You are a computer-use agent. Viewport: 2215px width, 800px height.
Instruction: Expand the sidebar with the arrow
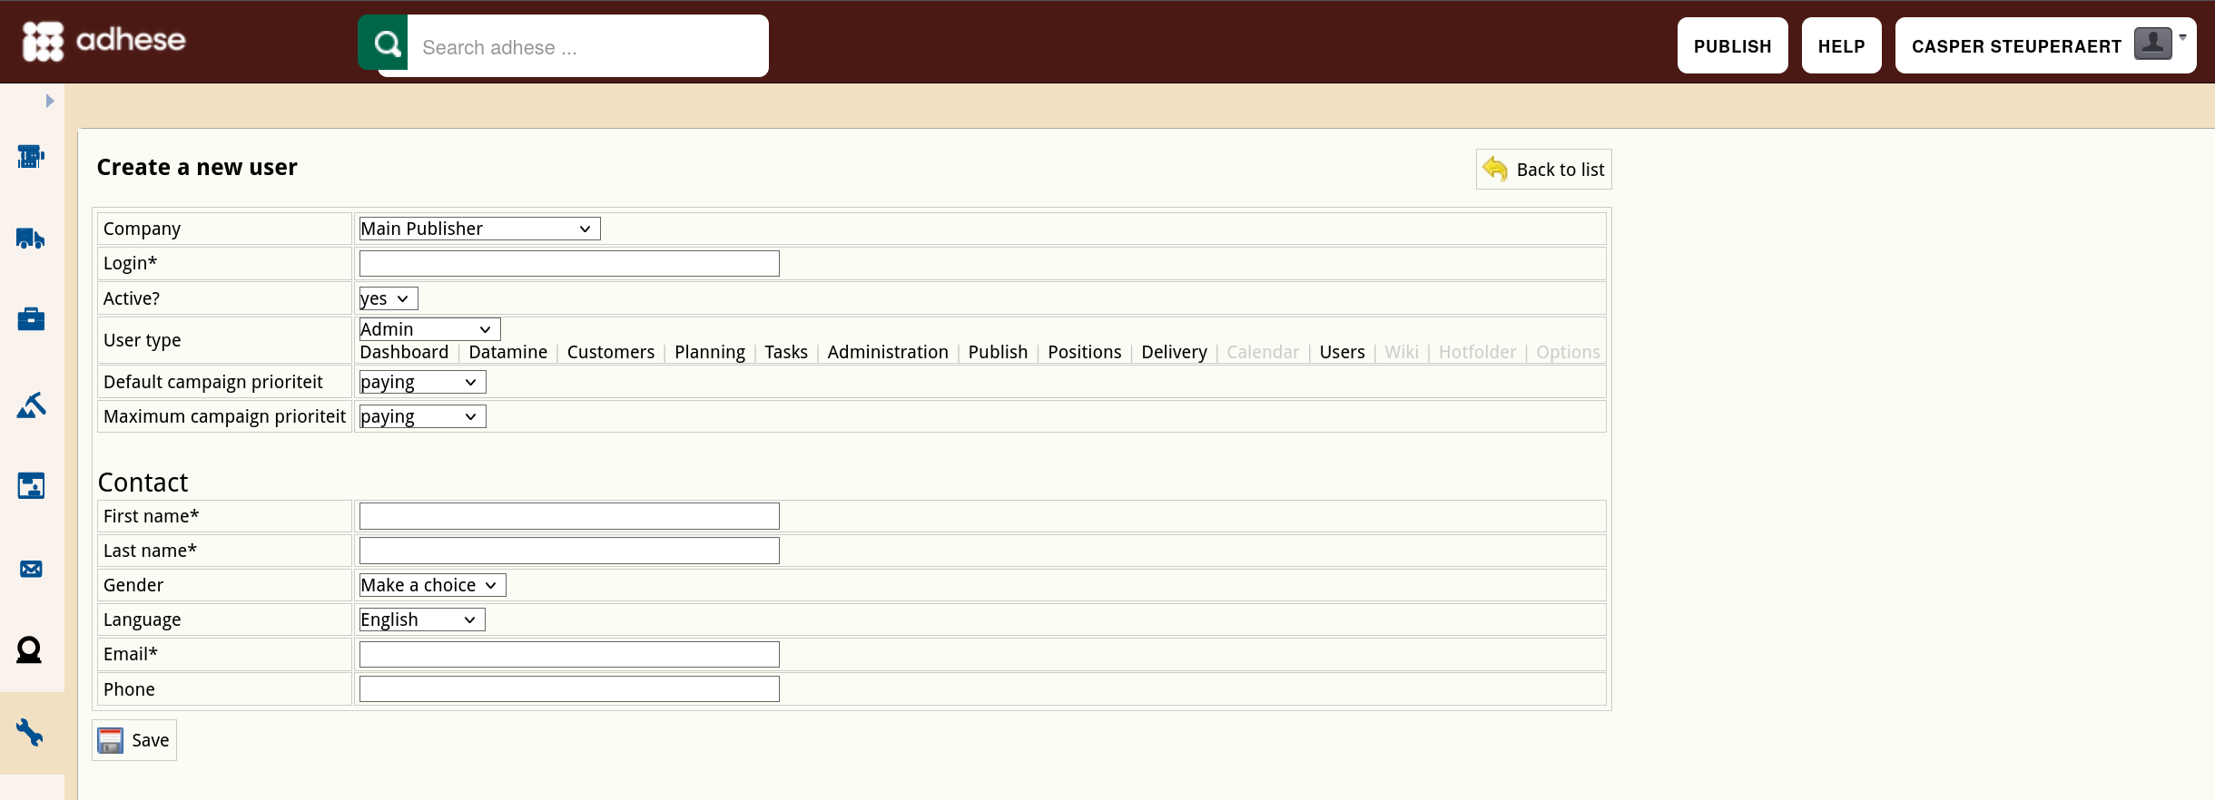pyautogui.click(x=50, y=101)
